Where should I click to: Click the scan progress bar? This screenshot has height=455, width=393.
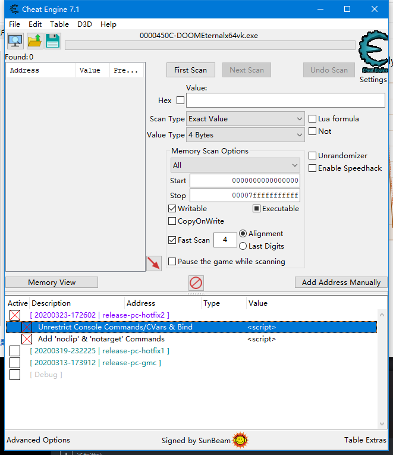point(210,45)
